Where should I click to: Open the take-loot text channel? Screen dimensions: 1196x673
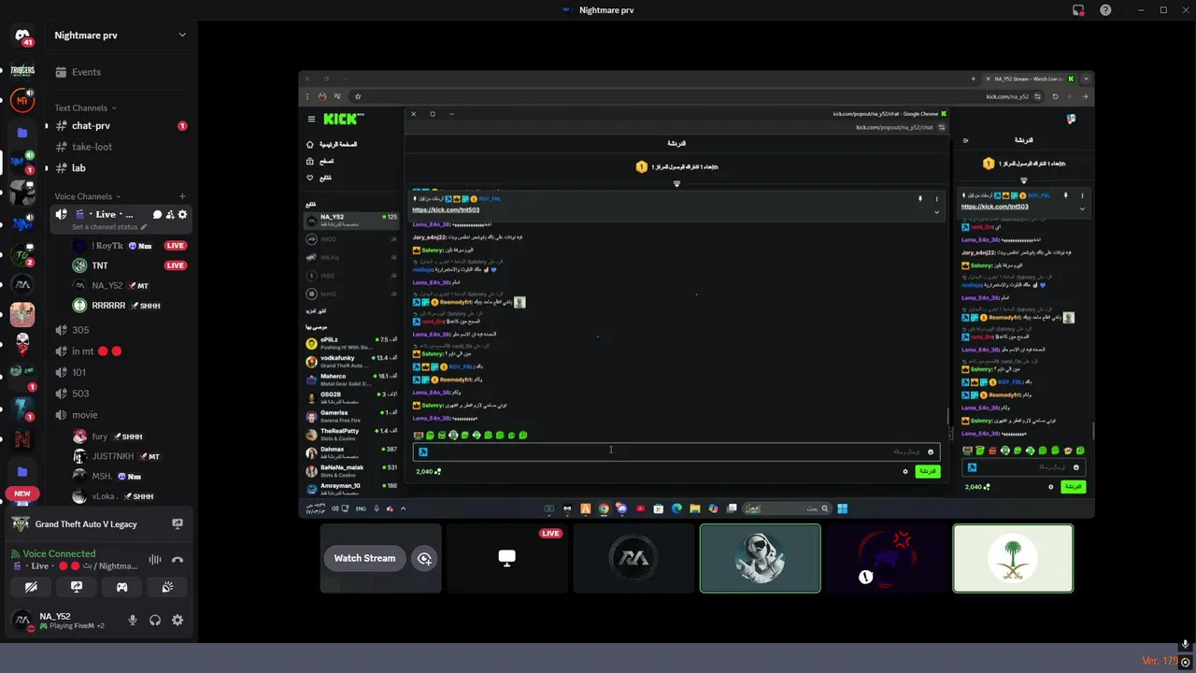click(121, 147)
